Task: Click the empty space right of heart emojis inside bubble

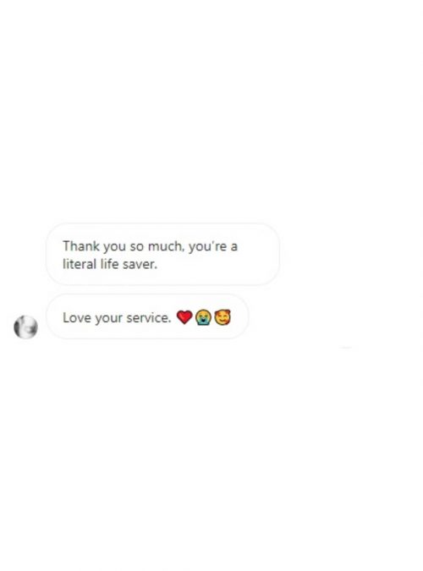Action: pyautogui.click(x=239, y=317)
